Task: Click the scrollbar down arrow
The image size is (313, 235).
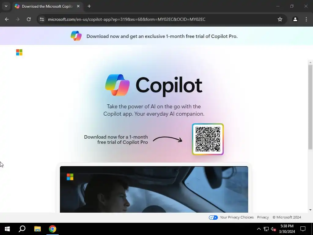Action: [x=310, y=210]
